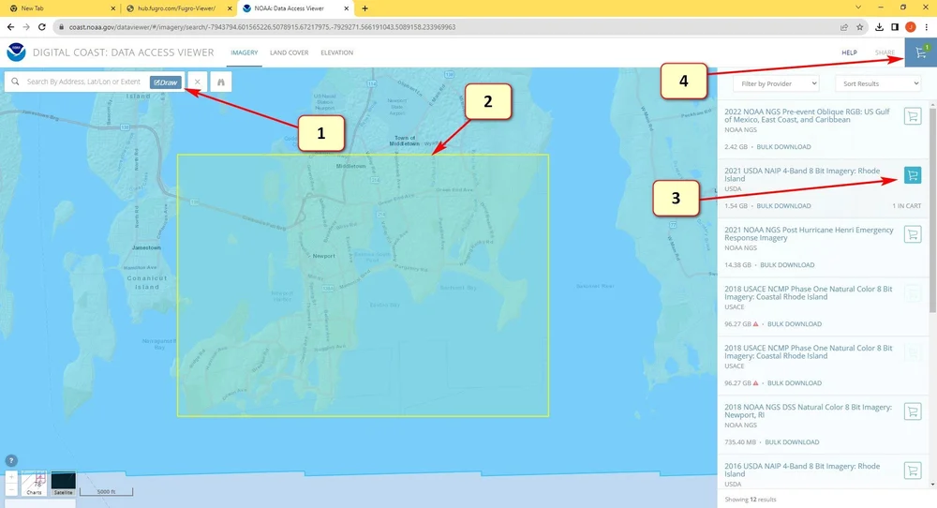This screenshot has height=508, width=937.
Task: Bookmark this page with the star
Action: coord(860,27)
